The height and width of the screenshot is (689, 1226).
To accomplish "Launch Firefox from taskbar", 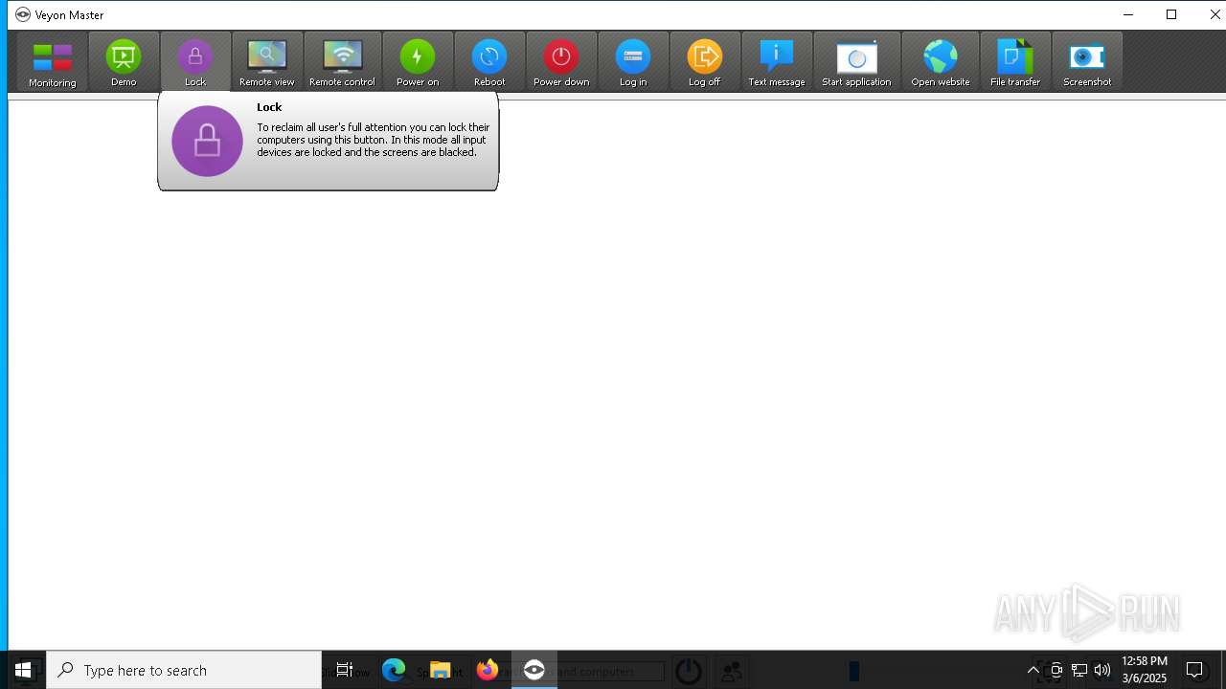I will [488, 670].
